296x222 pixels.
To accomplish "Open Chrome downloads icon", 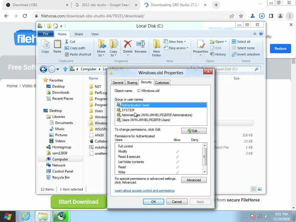I will tap(262, 16).
